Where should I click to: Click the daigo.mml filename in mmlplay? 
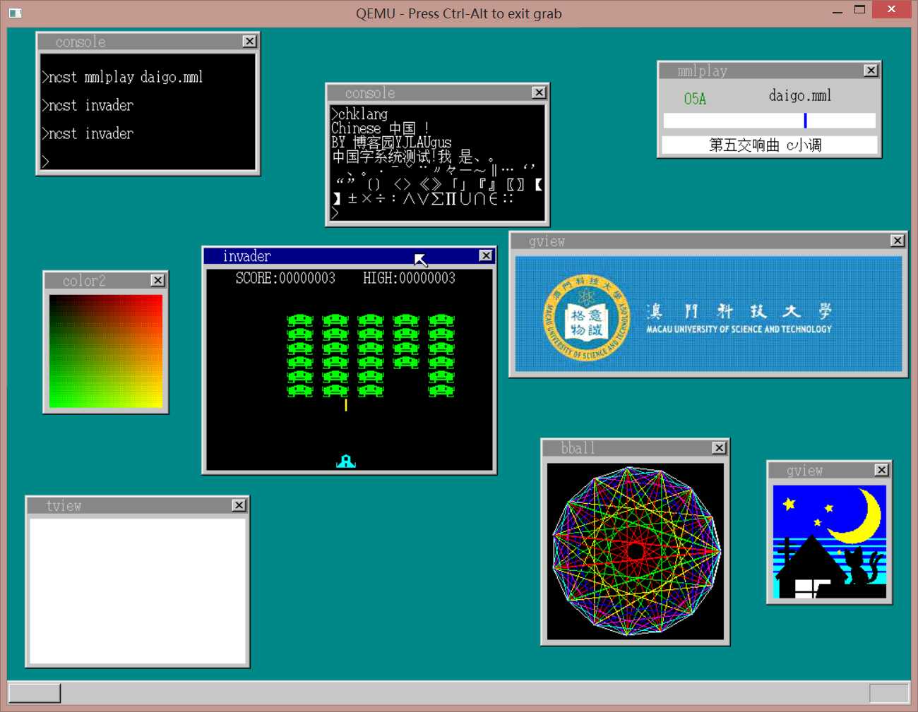(800, 95)
